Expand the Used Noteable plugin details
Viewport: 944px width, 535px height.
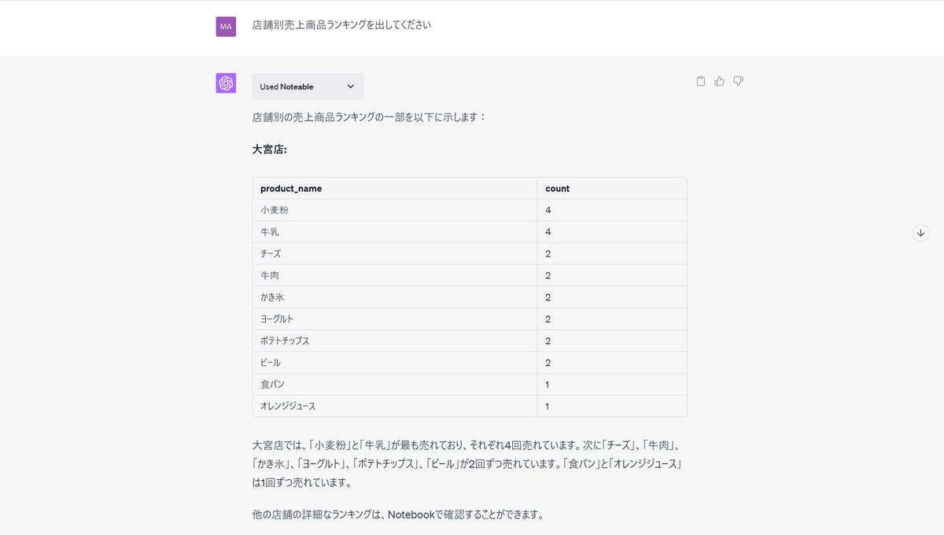[308, 87]
